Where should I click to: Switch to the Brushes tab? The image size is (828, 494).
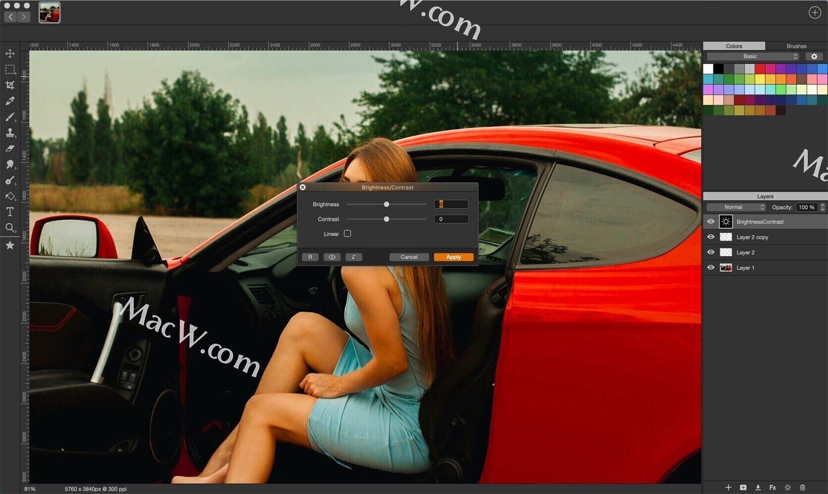[x=796, y=46]
